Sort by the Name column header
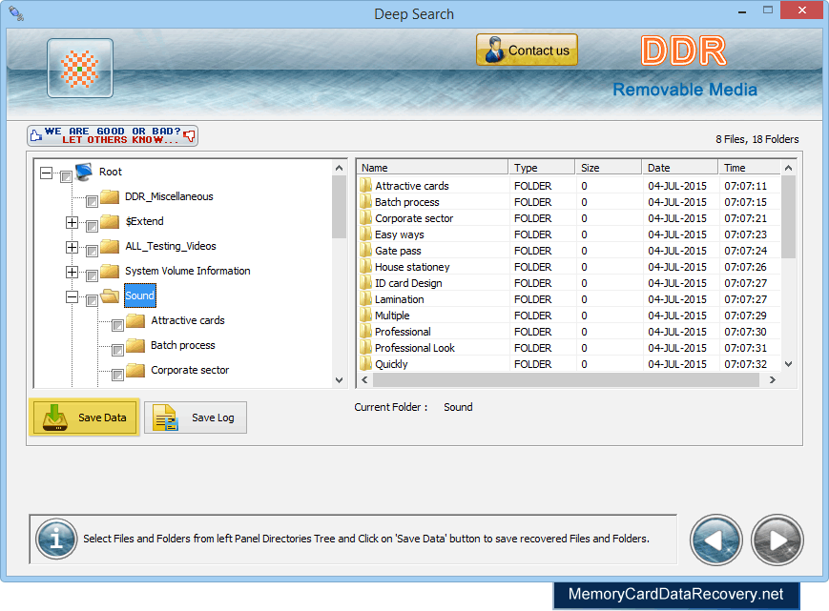Viewport: 829px width, 611px height. pos(432,168)
